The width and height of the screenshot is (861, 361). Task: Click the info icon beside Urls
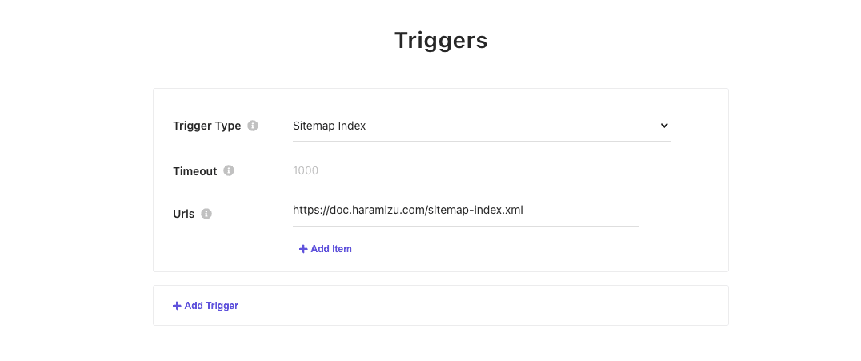tap(206, 214)
